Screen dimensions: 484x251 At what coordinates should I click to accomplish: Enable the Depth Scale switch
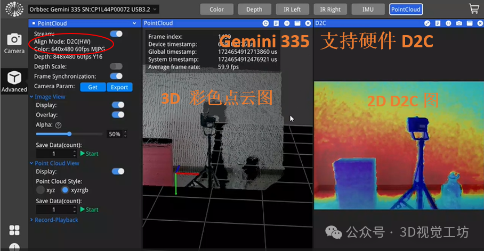pos(116,66)
